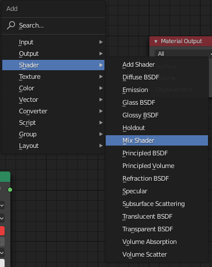
Task: Open the Output submenu
Action: tap(53, 54)
